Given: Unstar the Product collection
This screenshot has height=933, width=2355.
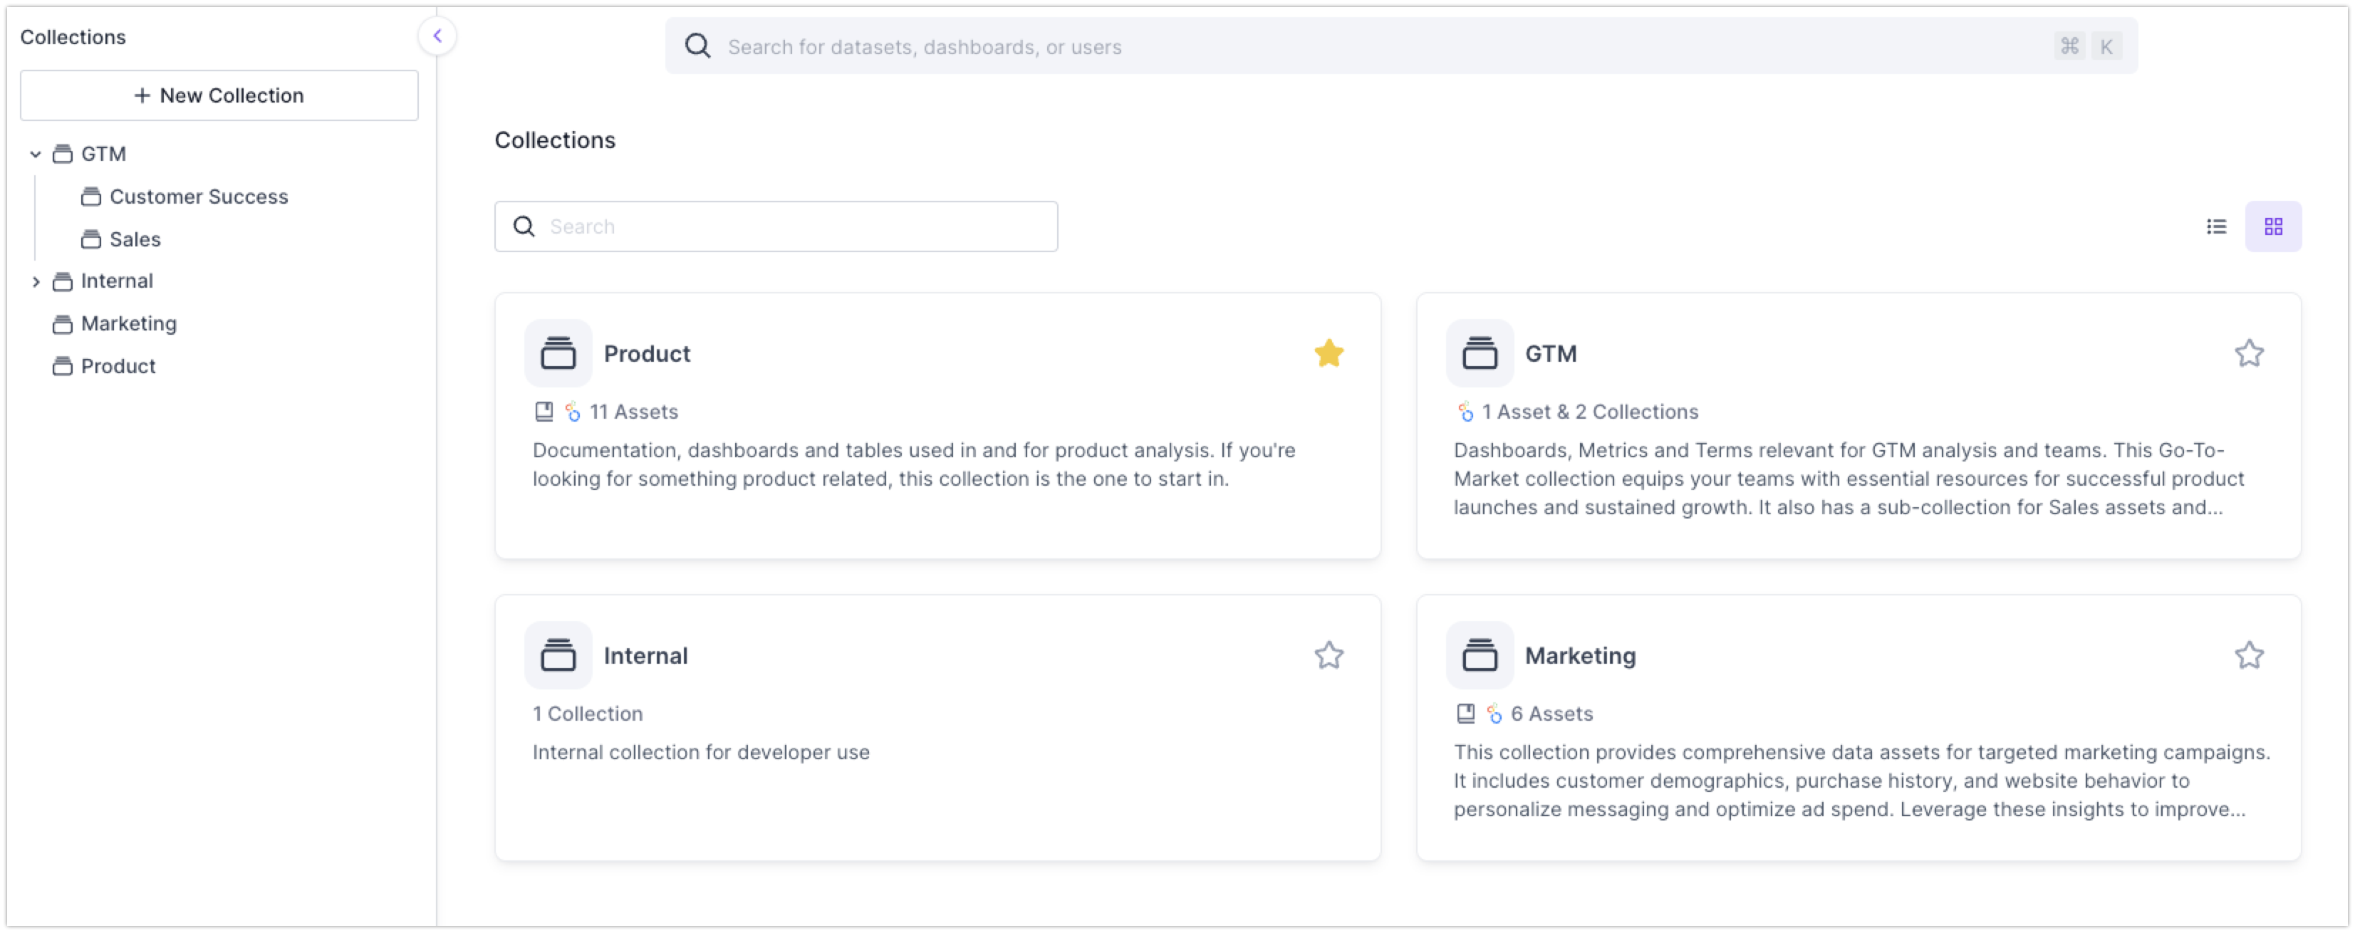Looking at the screenshot, I should pos(1329,354).
